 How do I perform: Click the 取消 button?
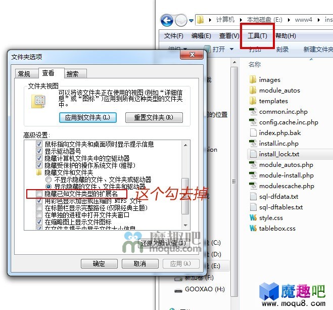click(x=140, y=263)
